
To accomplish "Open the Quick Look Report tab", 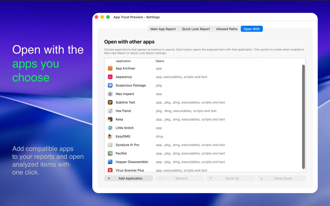I will 196,29.
